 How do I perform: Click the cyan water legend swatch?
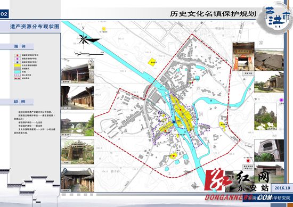tap(18, 72)
